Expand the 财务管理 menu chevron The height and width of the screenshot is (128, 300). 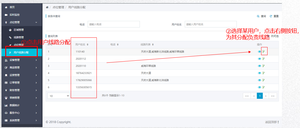pos(36,90)
